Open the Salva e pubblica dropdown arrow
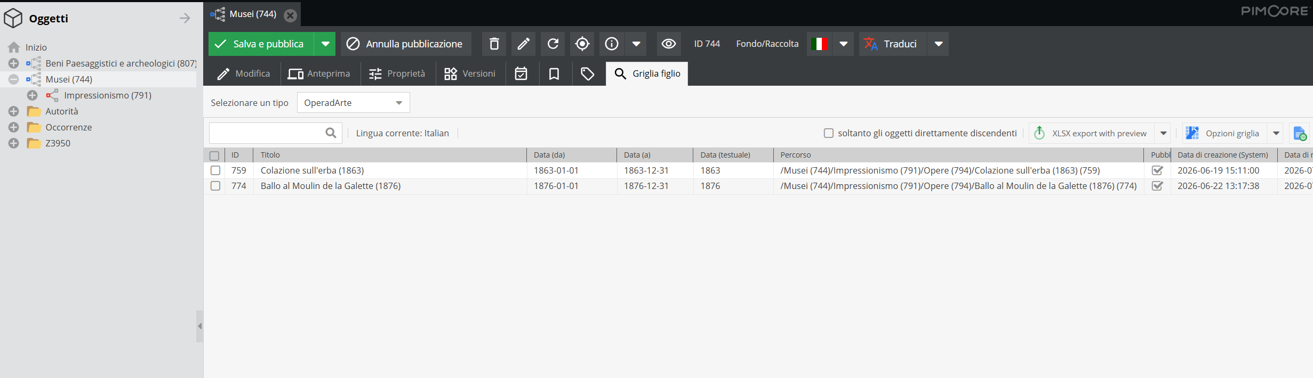This screenshot has width=1313, height=378. tap(325, 44)
